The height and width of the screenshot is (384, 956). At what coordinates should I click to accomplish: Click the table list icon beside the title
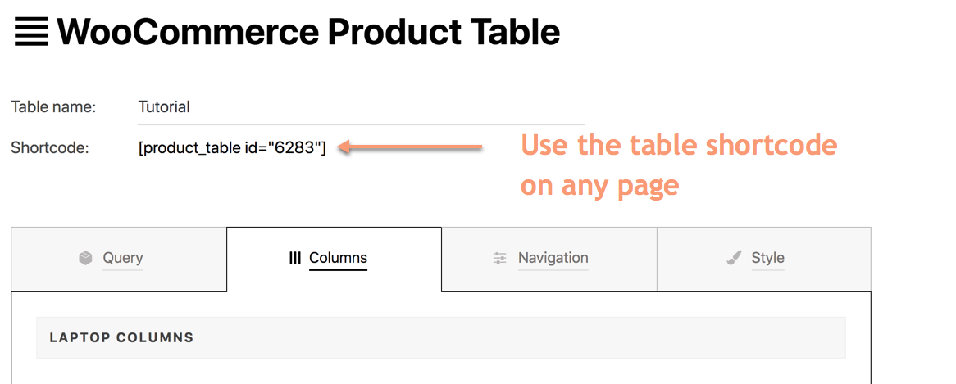(31, 33)
